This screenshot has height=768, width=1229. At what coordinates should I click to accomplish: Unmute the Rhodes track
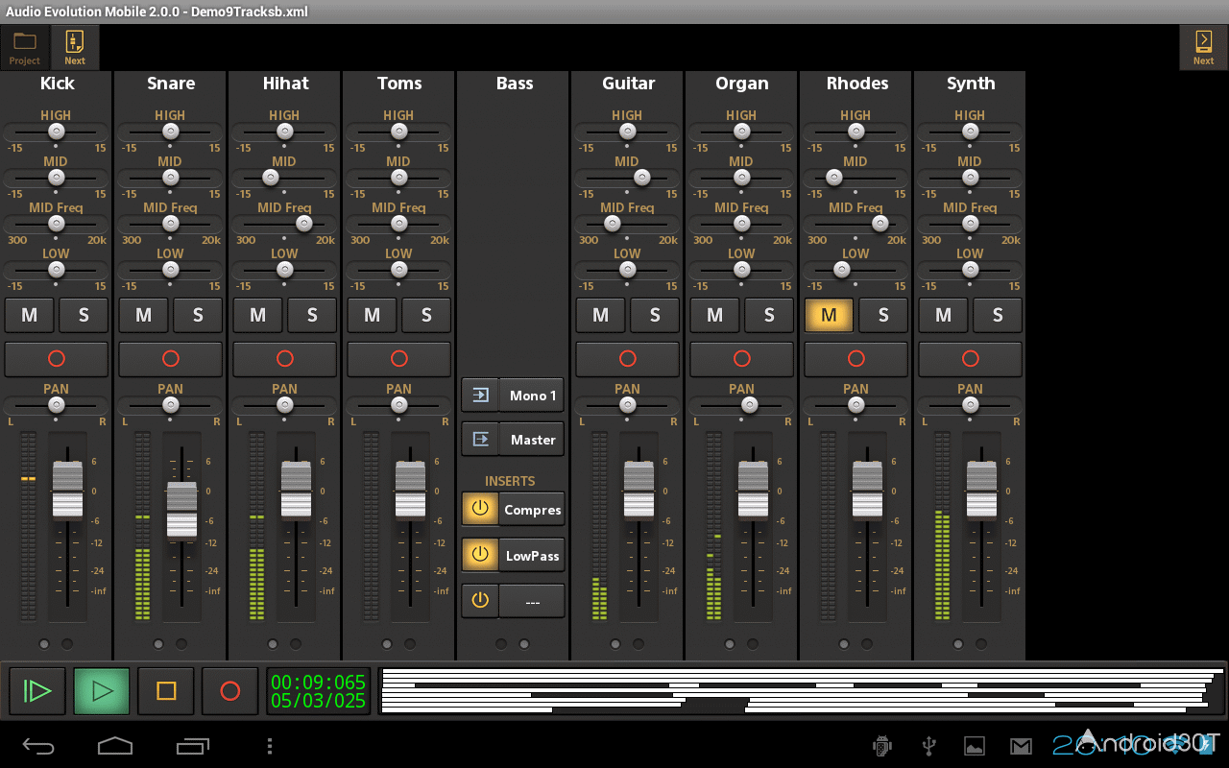click(x=829, y=315)
